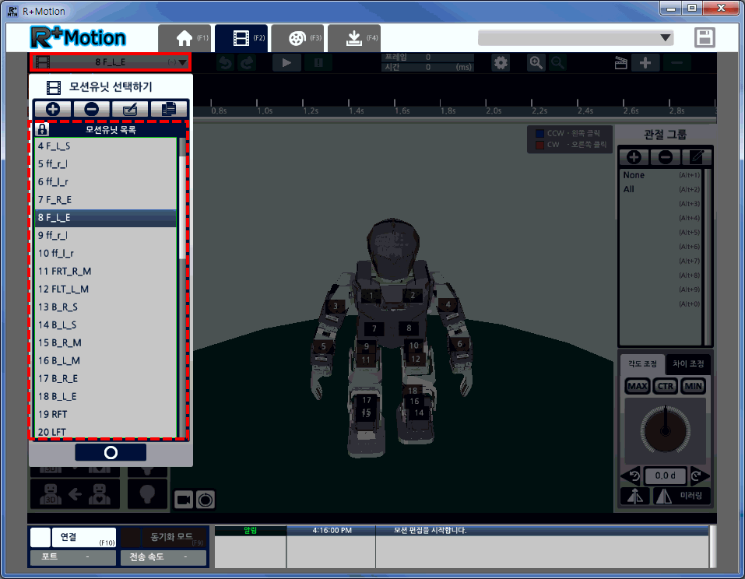745x579 pixels.
Task: Click the save floppy disk icon
Action: (705, 38)
